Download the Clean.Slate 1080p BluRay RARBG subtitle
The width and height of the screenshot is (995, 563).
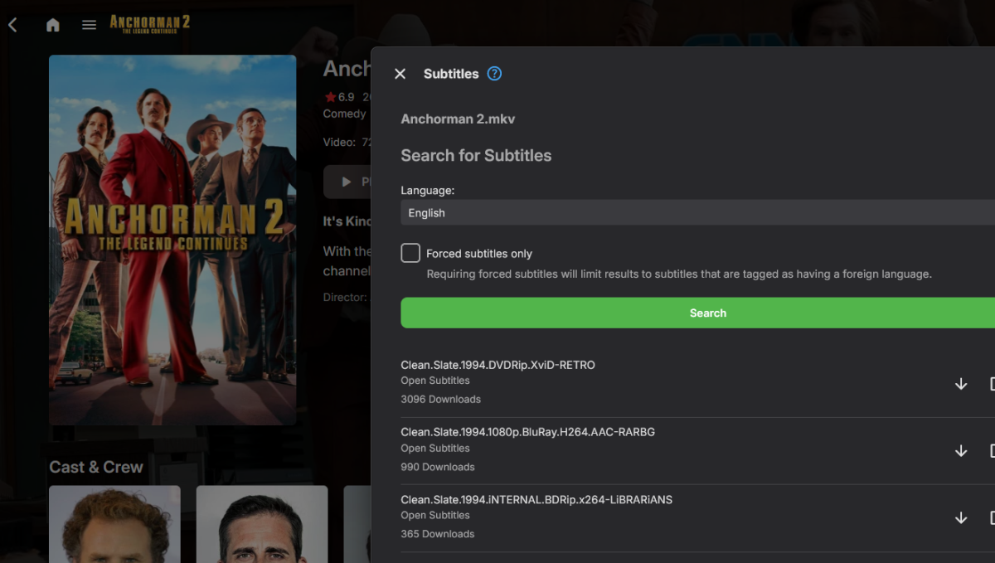pyautogui.click(x=961, y=451)
